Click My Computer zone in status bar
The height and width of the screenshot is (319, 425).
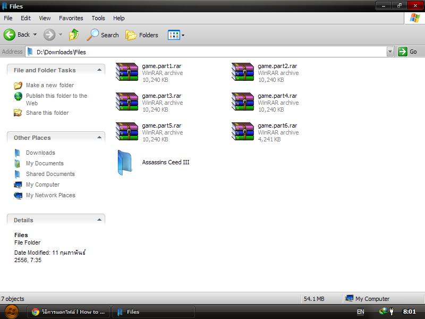(367, 299)
